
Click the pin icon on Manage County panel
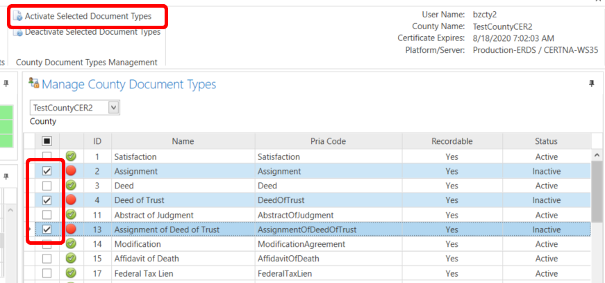pos(591,83)
